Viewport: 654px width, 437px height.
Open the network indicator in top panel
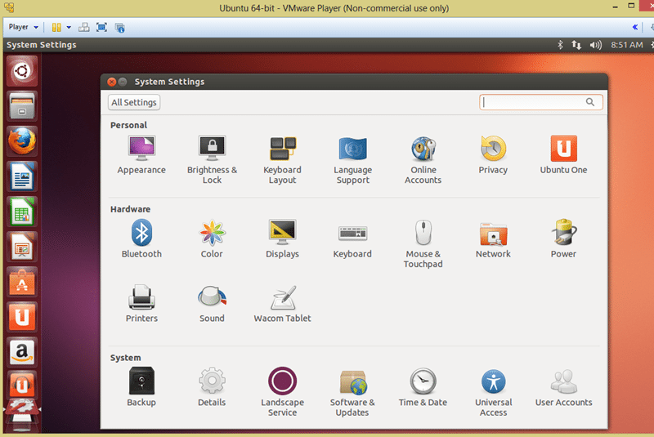pyautogui.click(x=576, y=45)
